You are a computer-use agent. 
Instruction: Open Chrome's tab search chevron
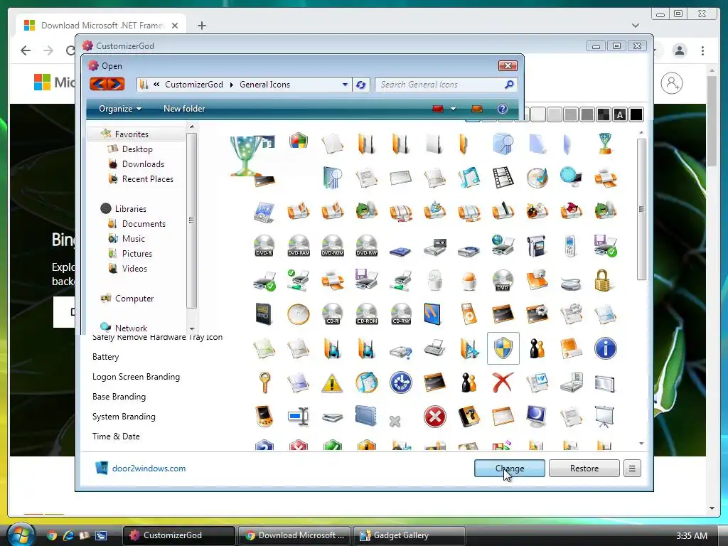click(x=636, y=26)
